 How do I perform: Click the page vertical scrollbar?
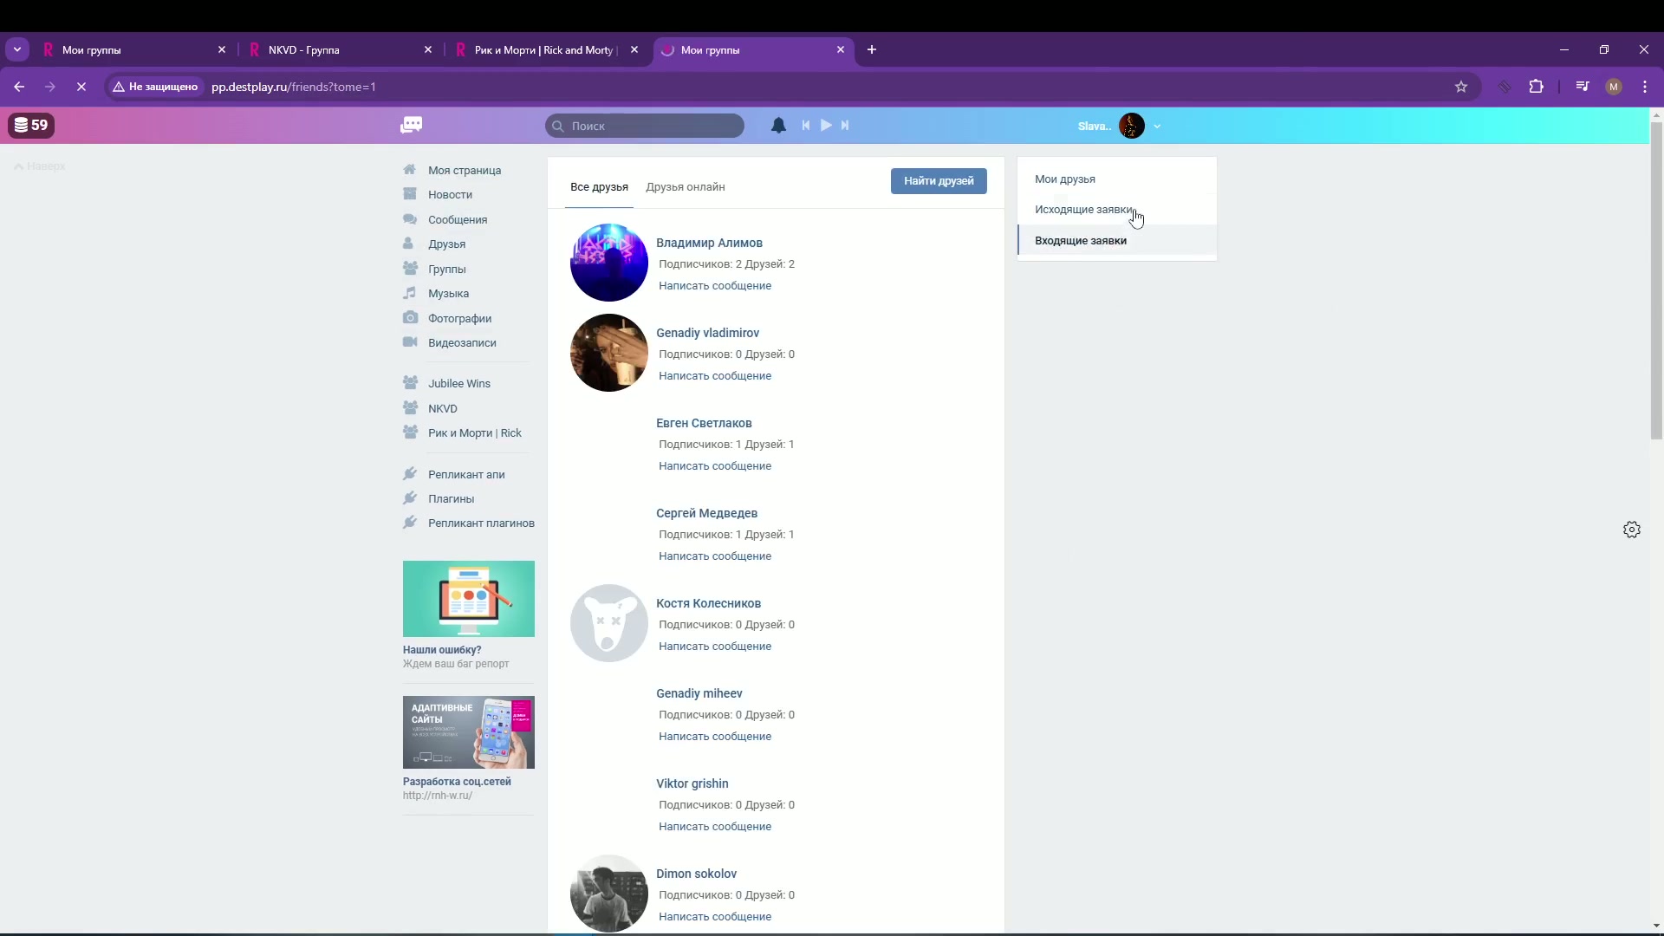coord(1656,282)
